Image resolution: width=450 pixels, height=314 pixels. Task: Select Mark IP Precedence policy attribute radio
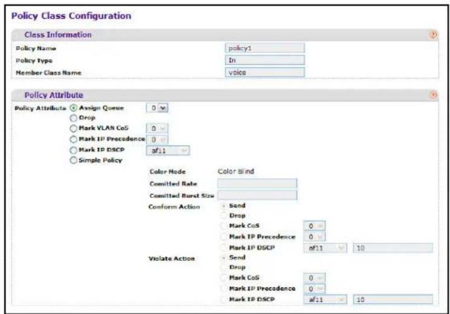click(74, 139)
